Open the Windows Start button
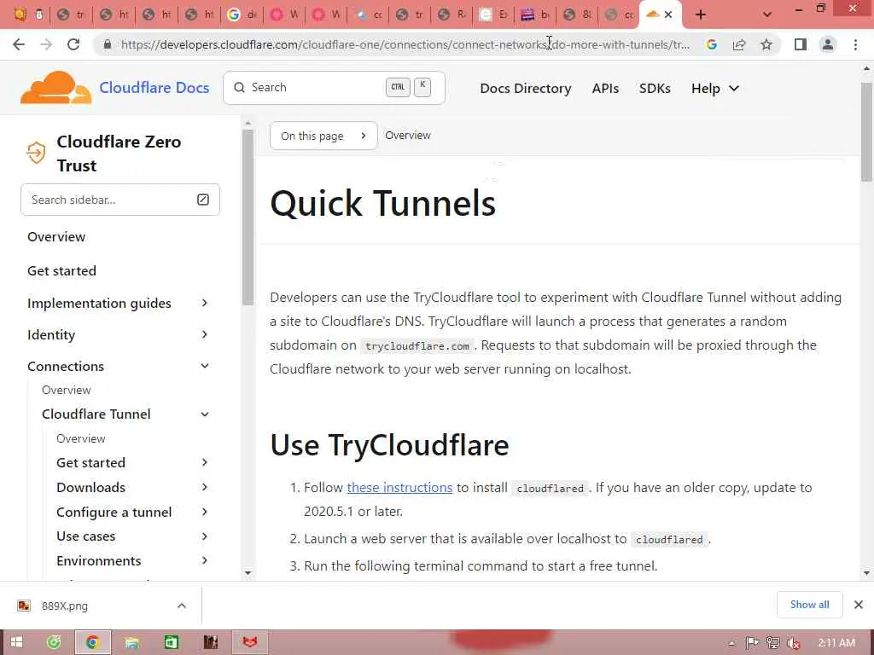 16,643
